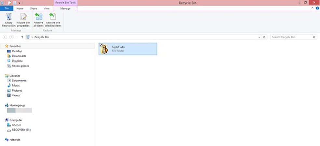Open the Music library
The width and height of the screenshot is (320, 146).
click(x=16, y=85)
